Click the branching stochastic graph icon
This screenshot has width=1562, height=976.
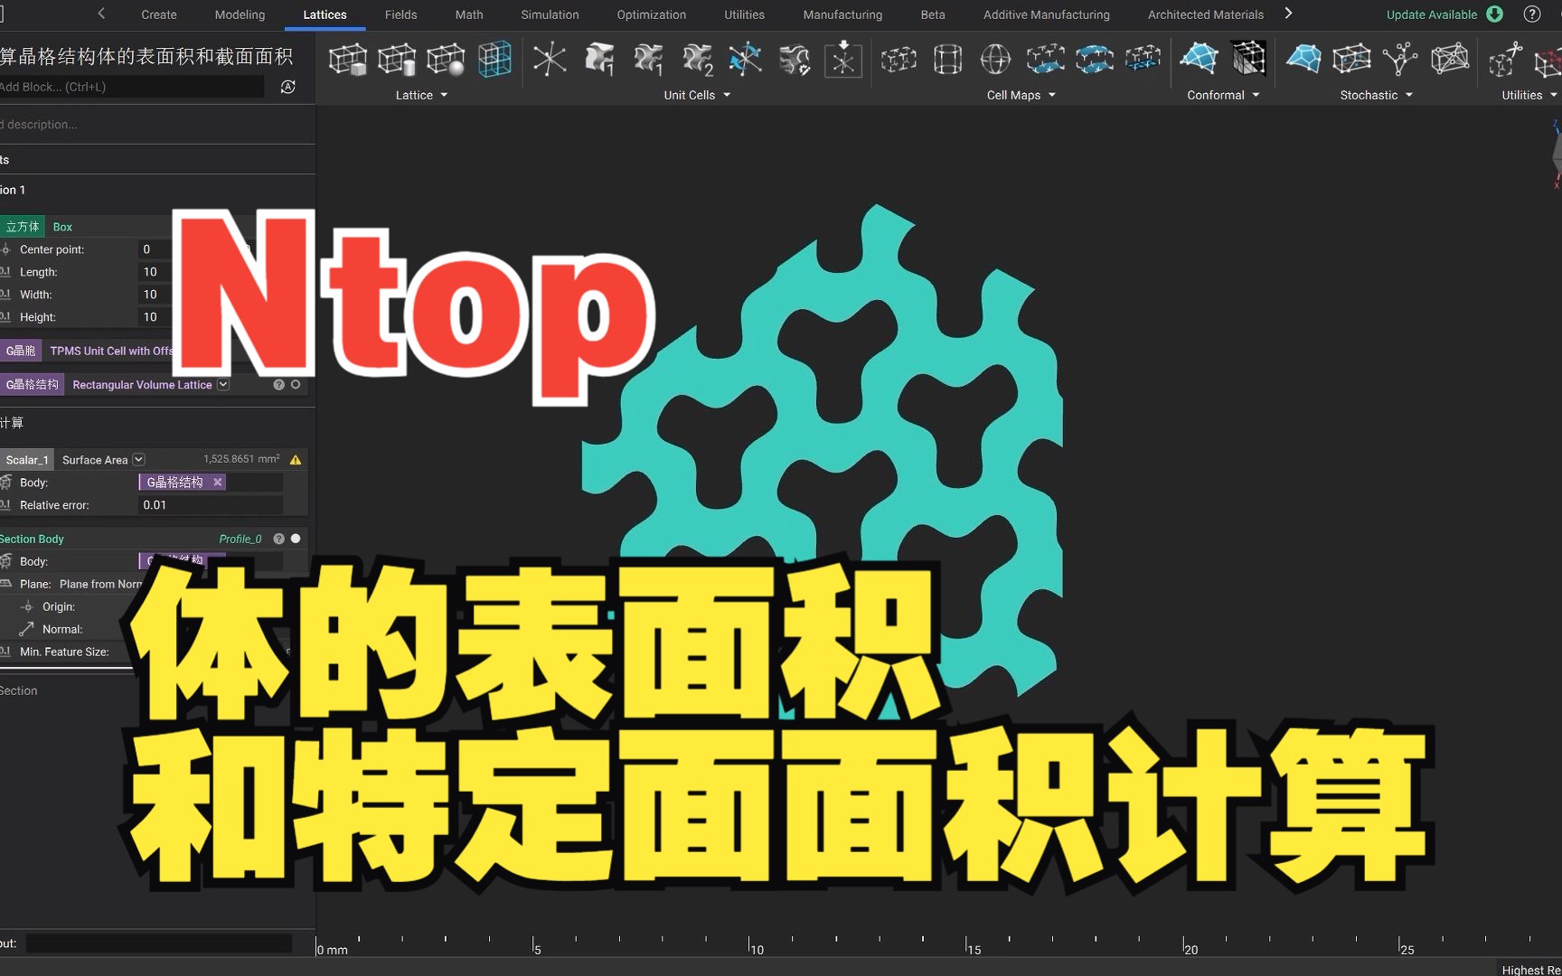point(1400,60)
